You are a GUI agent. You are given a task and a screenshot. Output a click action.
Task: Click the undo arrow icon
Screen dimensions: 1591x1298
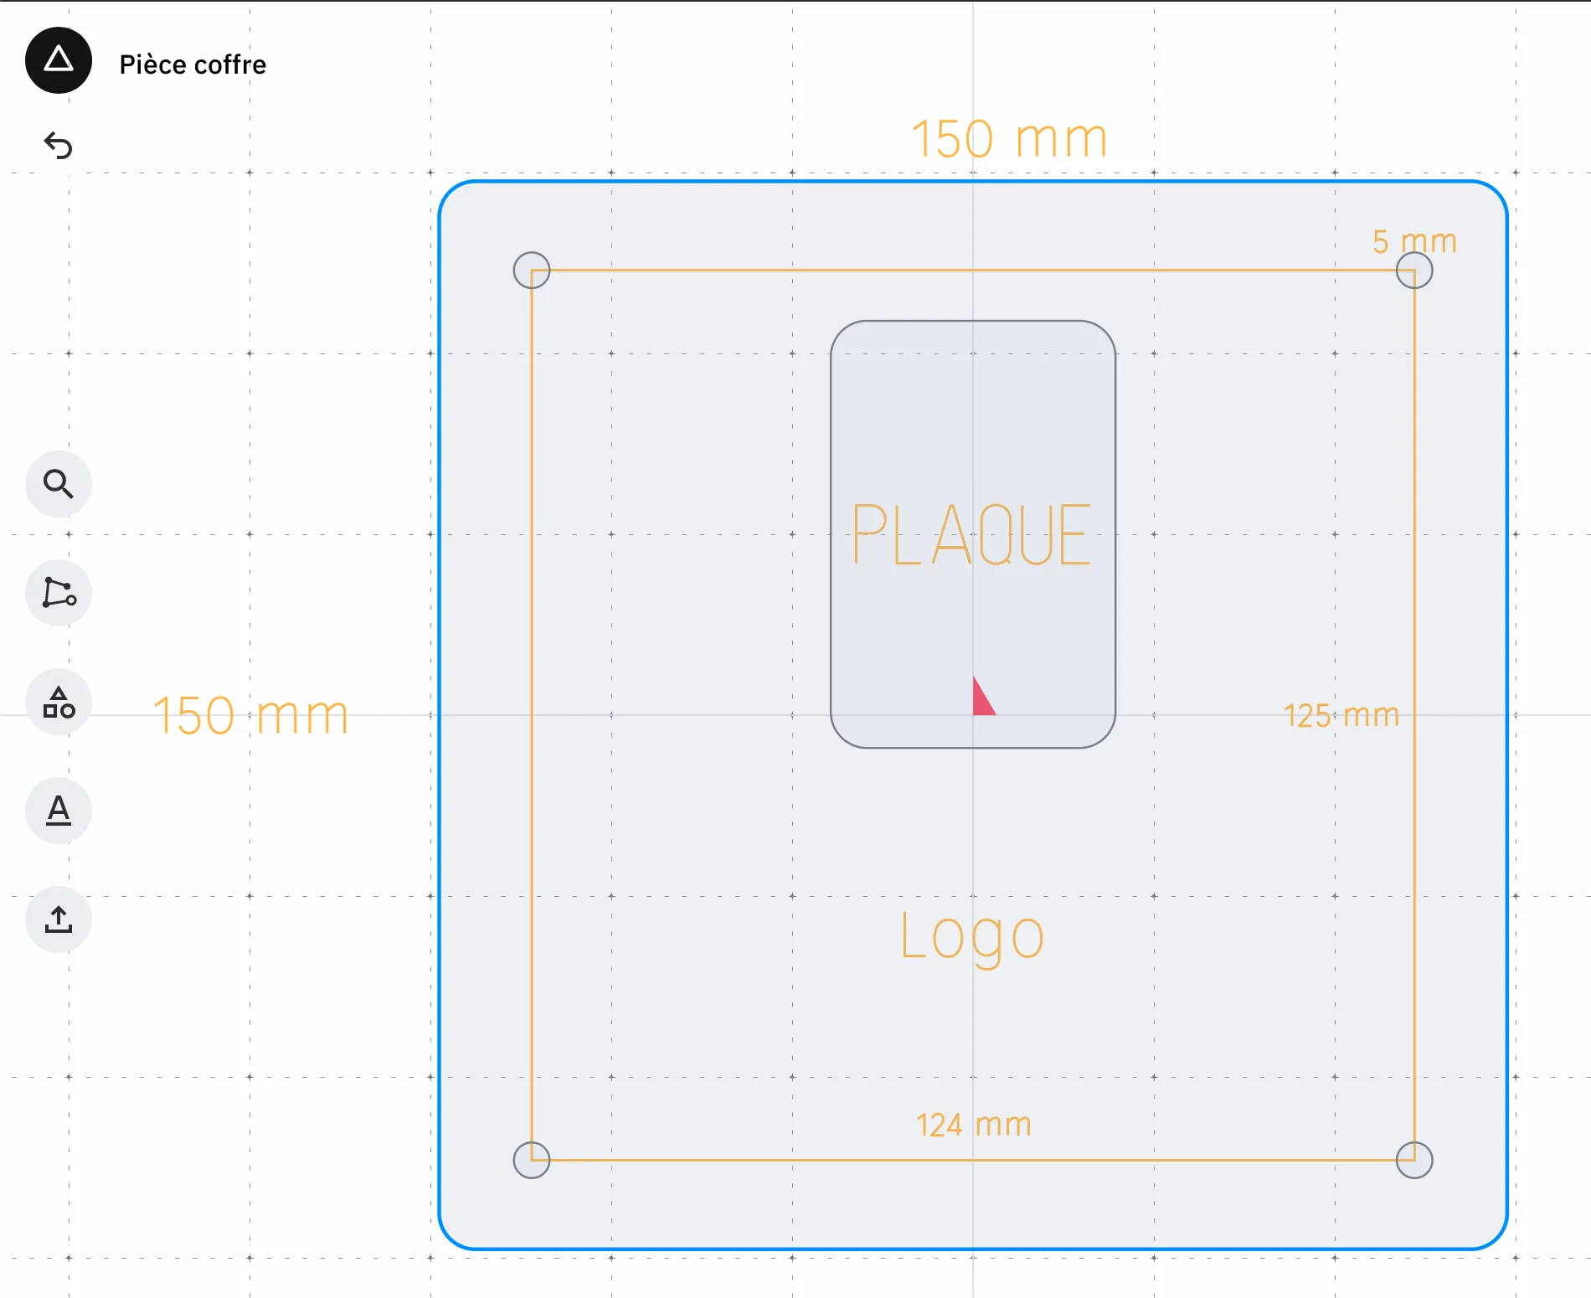[59, 146]
